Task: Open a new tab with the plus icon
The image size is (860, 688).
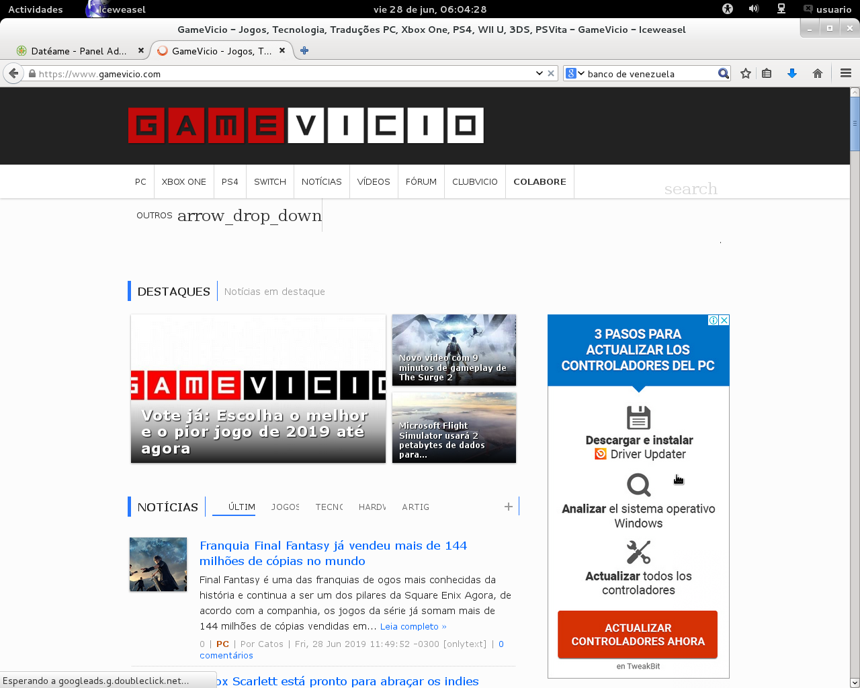Action: pos(304,50)
